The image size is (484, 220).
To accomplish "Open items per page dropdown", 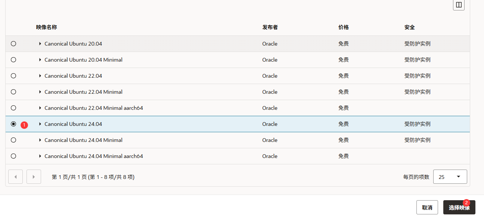I will 450,177.
